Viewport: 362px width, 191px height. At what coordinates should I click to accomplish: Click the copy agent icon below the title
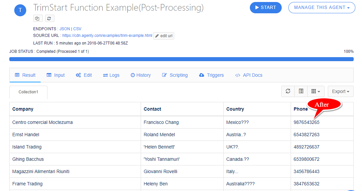pos(38,19)
